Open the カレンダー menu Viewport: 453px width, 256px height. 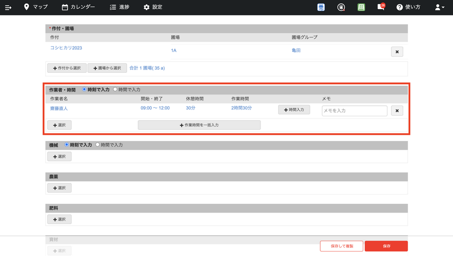(78, 7)
